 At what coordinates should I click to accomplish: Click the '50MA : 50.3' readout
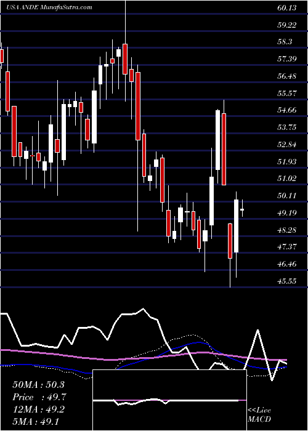click(x=39, y=385)
